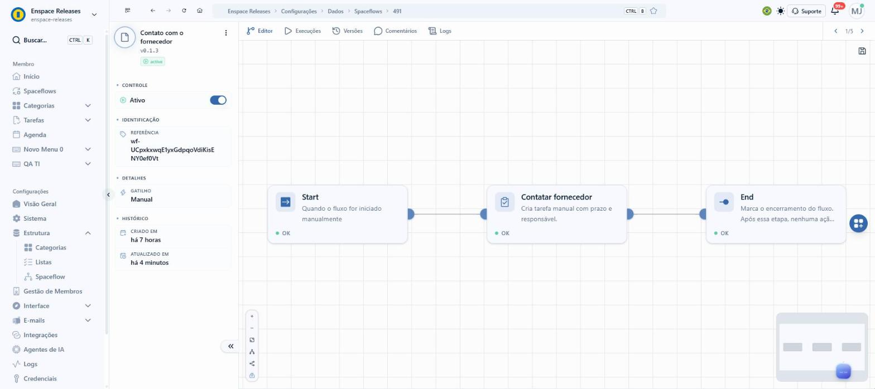Bookmark page with the star icon

click(x=653, y=11)
